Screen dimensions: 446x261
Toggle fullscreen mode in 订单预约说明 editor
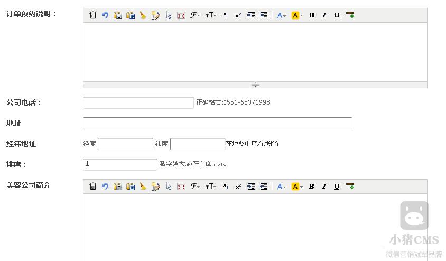tap(181, 15)
